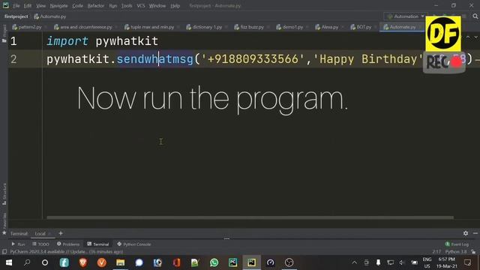The image size is (480, 270).
Task: Close the BOT.py tab
Action: 375,27
